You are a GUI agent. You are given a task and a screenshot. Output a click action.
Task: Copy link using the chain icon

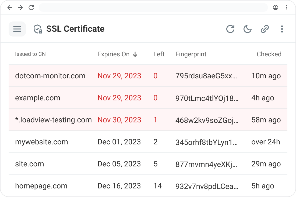coord(265,29)
